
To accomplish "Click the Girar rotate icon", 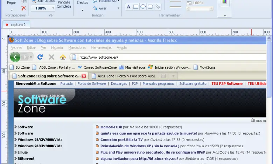I will tap(95, 8).
